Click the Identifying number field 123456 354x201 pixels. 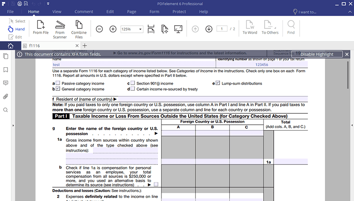click(262, 65)
